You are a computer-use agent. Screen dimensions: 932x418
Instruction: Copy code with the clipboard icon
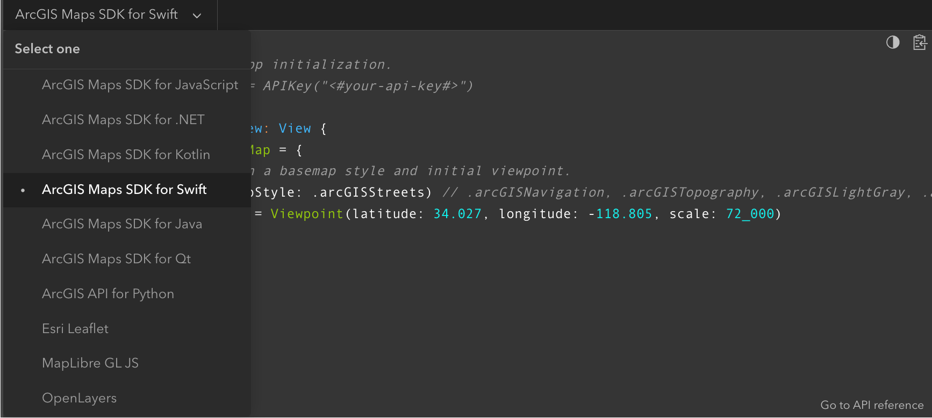click(920, 42)
